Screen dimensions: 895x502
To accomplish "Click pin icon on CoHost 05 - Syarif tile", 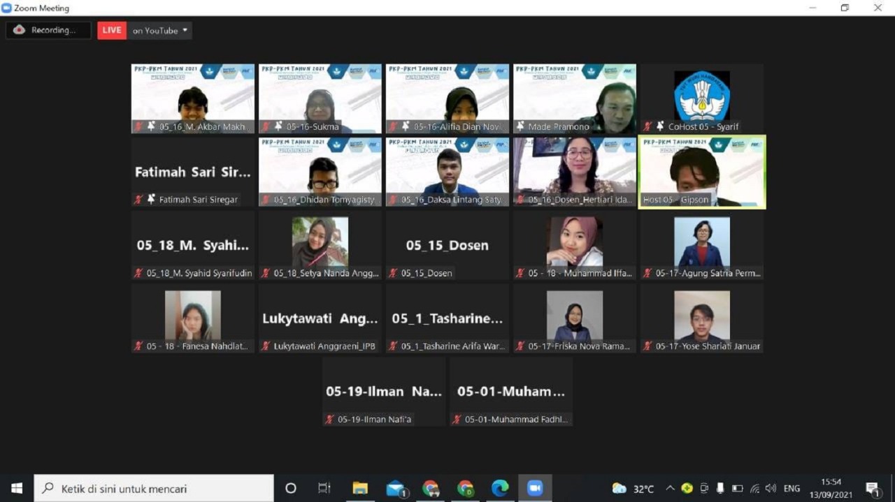I will click(660, 126).
